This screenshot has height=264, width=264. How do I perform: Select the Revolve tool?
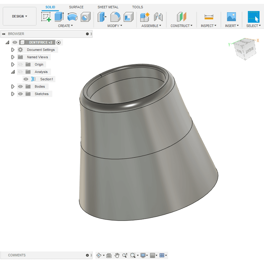[x=72, y=17]
